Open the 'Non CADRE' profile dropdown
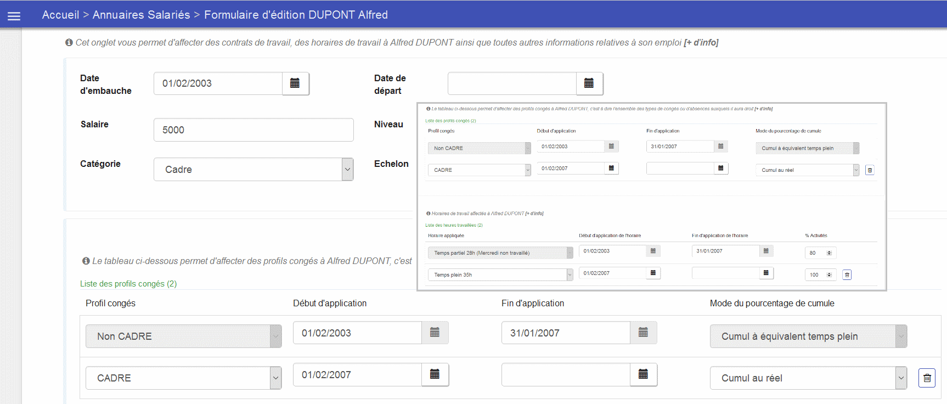This screenshot has width=947, height=404. (183, 336)
